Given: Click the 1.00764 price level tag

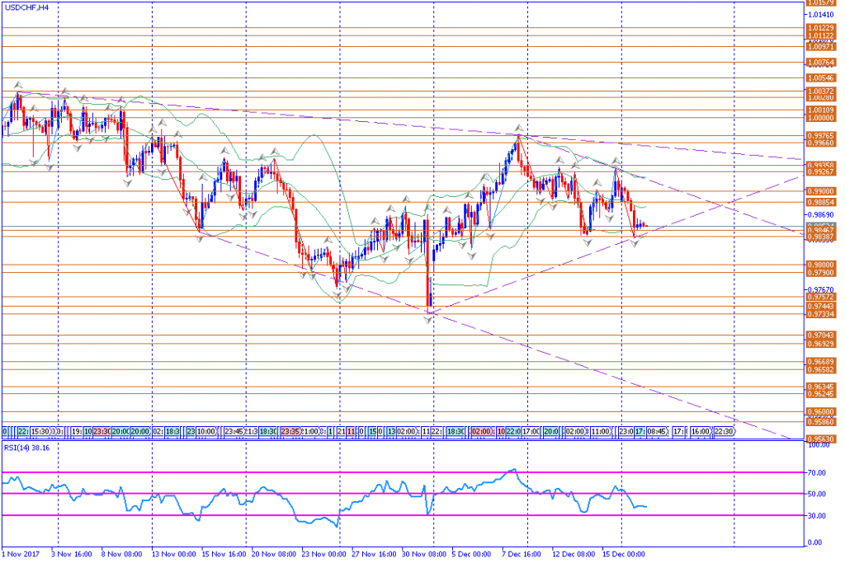Looking at the screenshot, I should (819, 62).
